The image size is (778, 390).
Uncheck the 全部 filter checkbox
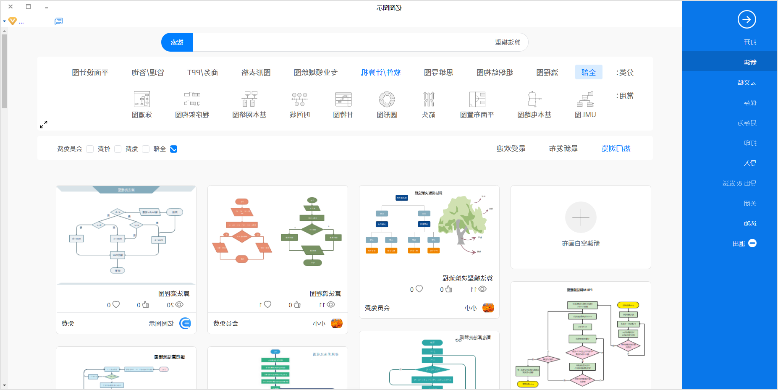pos(173,149)
